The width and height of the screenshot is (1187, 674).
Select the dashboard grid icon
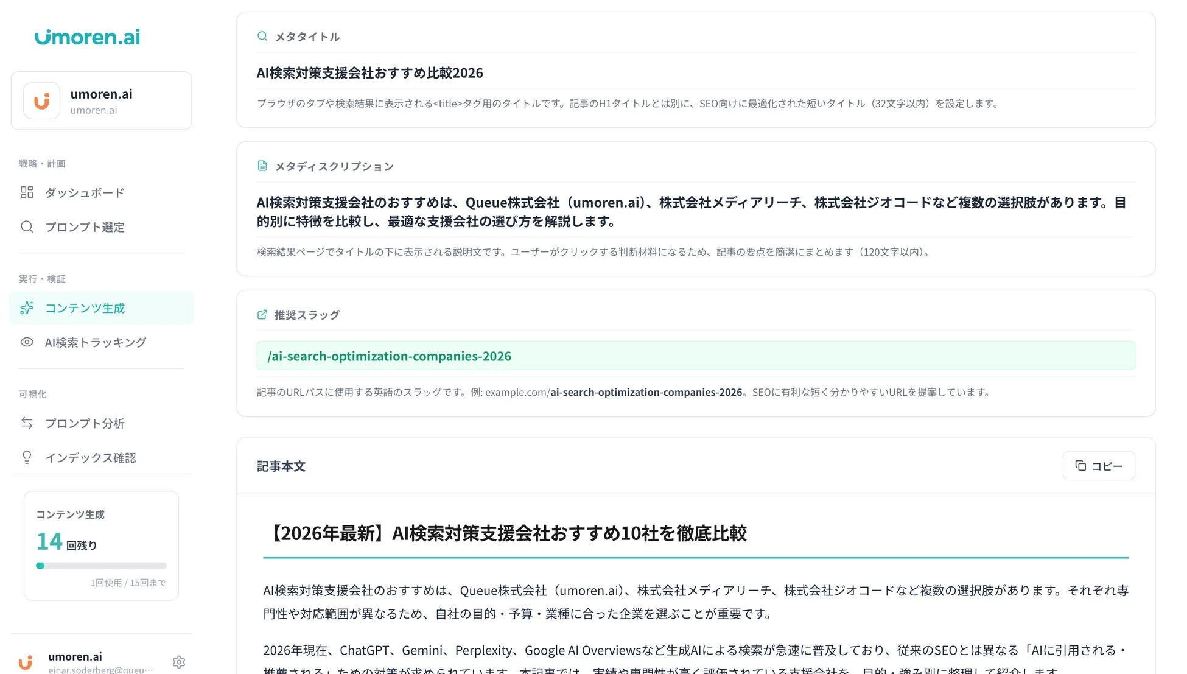[x=27, y=192]
